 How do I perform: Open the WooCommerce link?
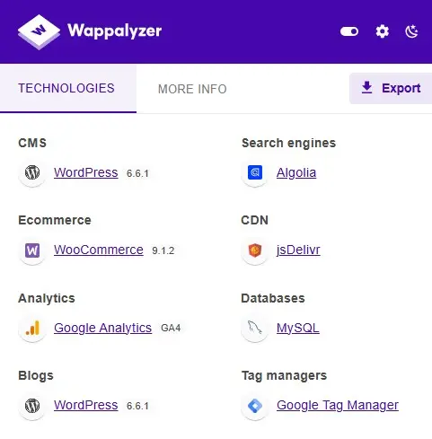[x=99, y=250]
